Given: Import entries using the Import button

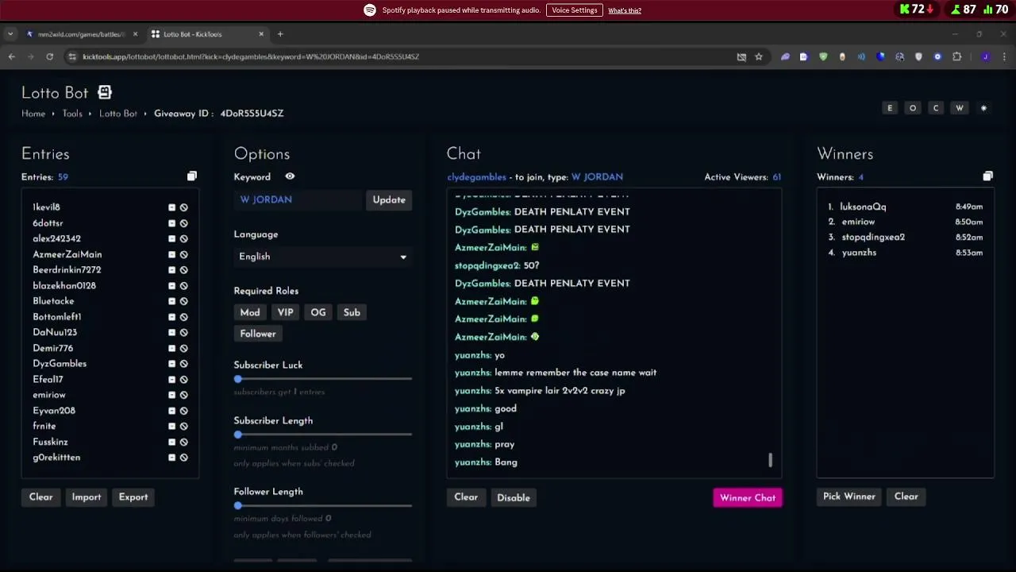Looking at the screenshot, I should click(87, 497).
